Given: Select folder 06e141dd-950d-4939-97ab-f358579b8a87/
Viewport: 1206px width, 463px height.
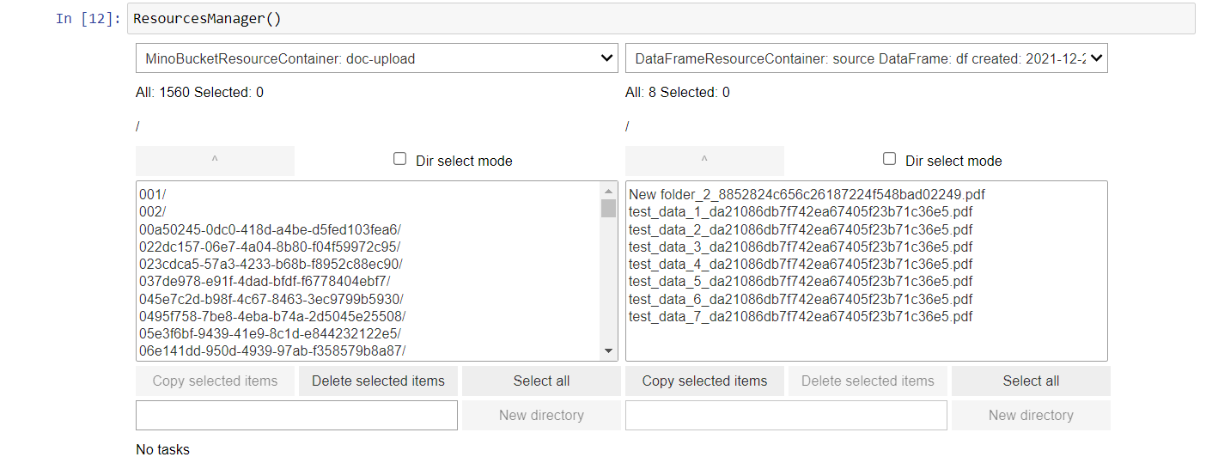Looking at the screenshot, I should 369,350.
